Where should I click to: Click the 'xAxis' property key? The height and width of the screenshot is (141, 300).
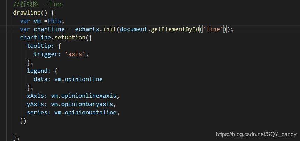pos(36,96)
